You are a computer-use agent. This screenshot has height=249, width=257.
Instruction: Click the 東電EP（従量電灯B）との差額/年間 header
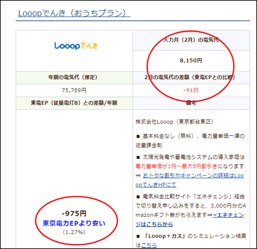click(x=74, y=103)
